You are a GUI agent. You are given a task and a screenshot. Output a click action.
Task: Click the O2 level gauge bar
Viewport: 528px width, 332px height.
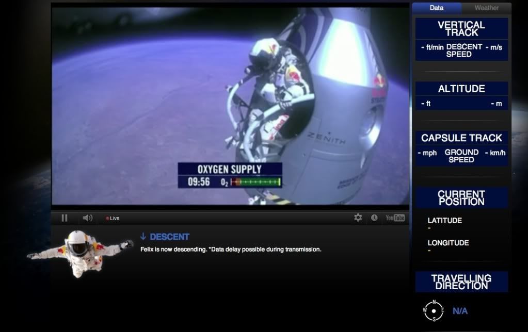point(256,182)
